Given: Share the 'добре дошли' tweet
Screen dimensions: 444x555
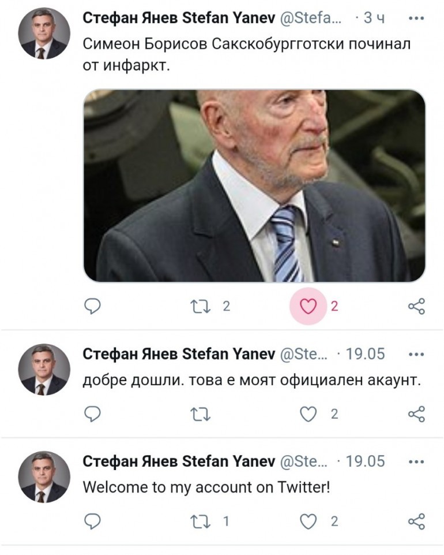Looking at the screenshot, I should coord(416,414).
